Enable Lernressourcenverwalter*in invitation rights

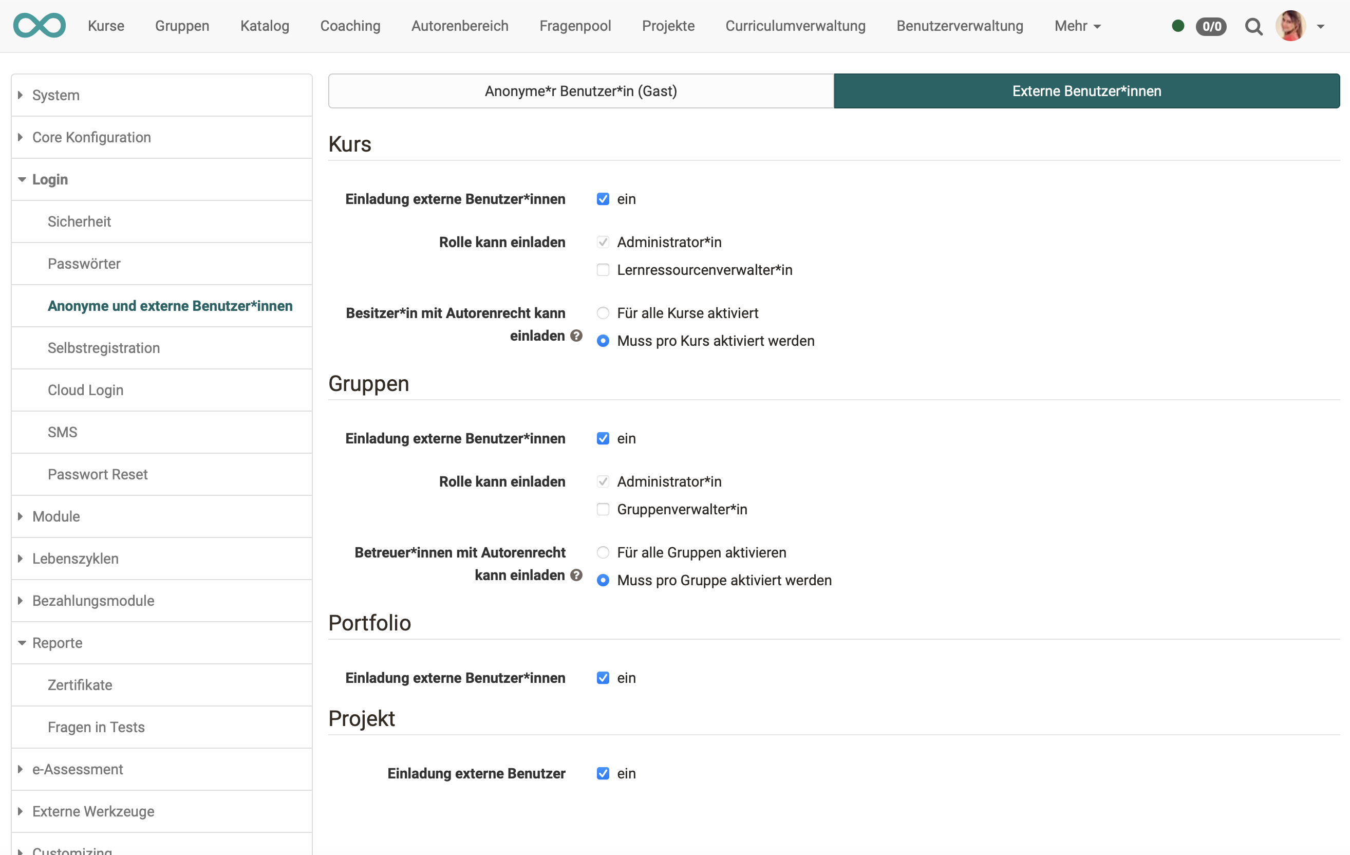click(603, 270)
